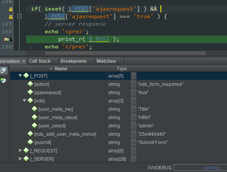Open value editor button for [user_meta_value]
The image size is (227, 172).
pyautogui.click(x=134, y=118)
